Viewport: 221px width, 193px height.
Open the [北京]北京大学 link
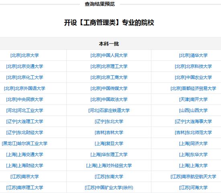(25, 55)
